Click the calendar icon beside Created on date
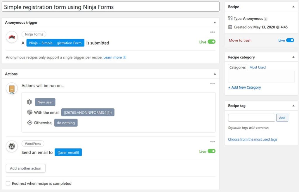The width and height of the screenshot is (299, 192). pos(230,27)
